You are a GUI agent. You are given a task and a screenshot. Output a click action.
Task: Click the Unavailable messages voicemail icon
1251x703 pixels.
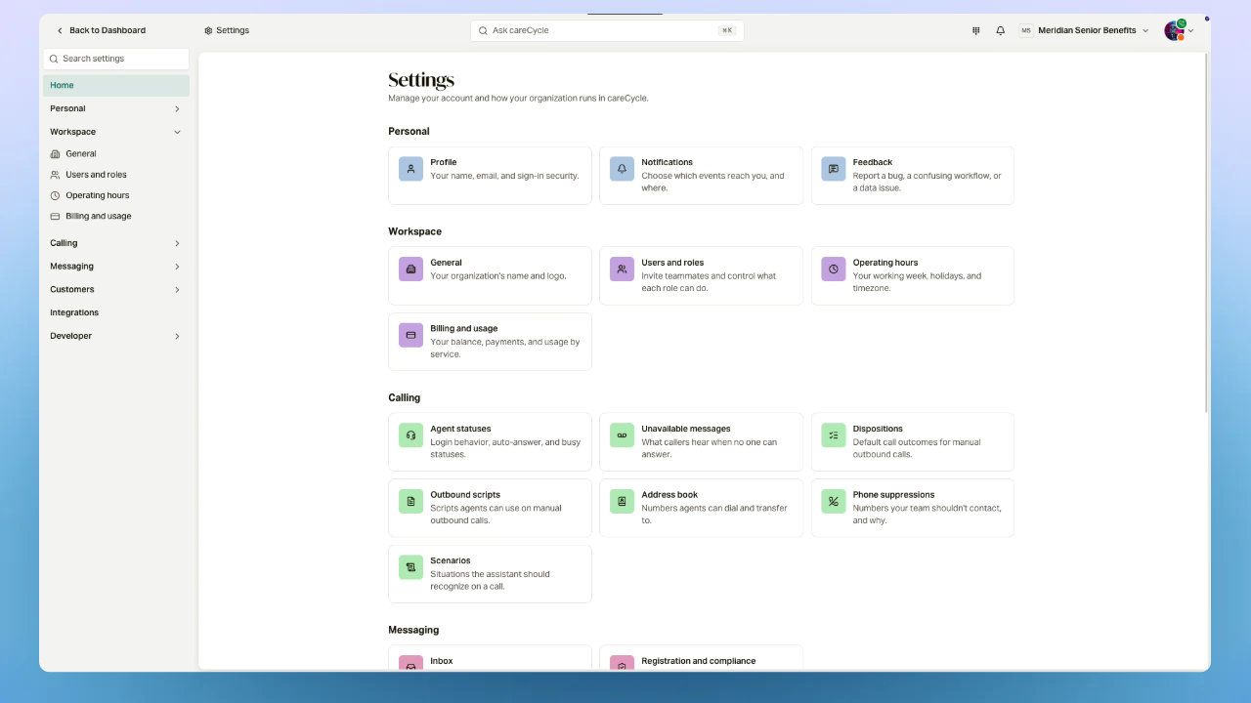622,435
